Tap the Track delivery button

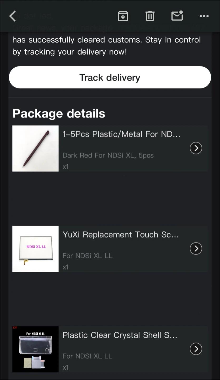tap(110, 77)
